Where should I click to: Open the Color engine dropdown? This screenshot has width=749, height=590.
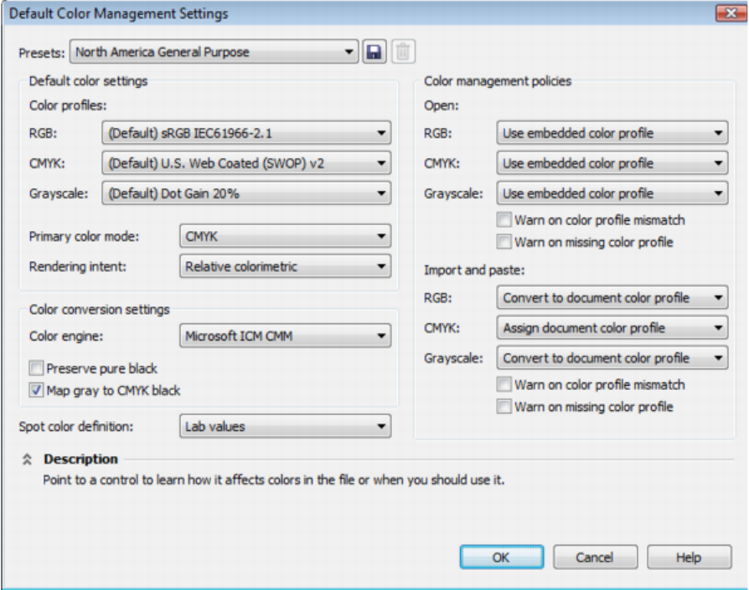pyautogui.click(x=285, y=337)
